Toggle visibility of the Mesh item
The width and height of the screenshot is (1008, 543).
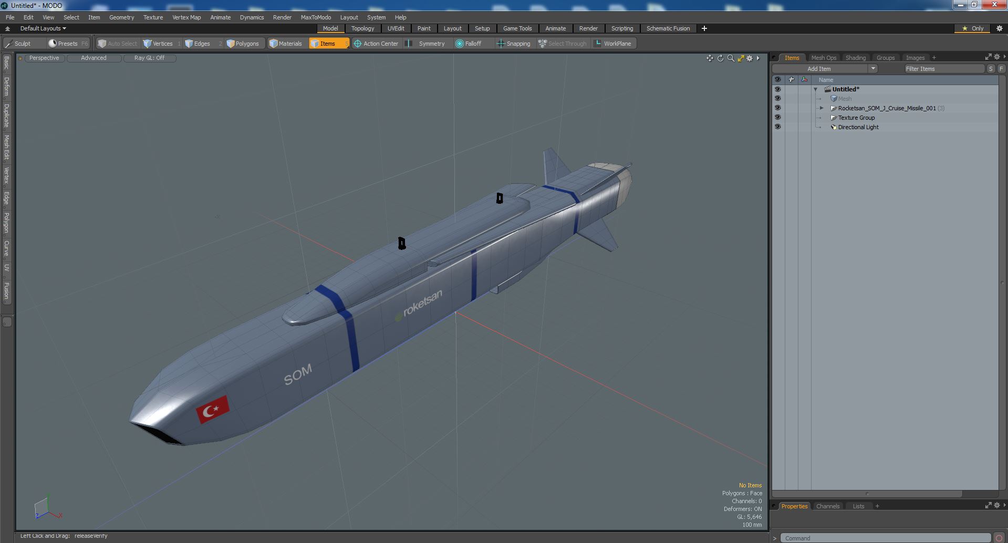click(x=777, y=99)
